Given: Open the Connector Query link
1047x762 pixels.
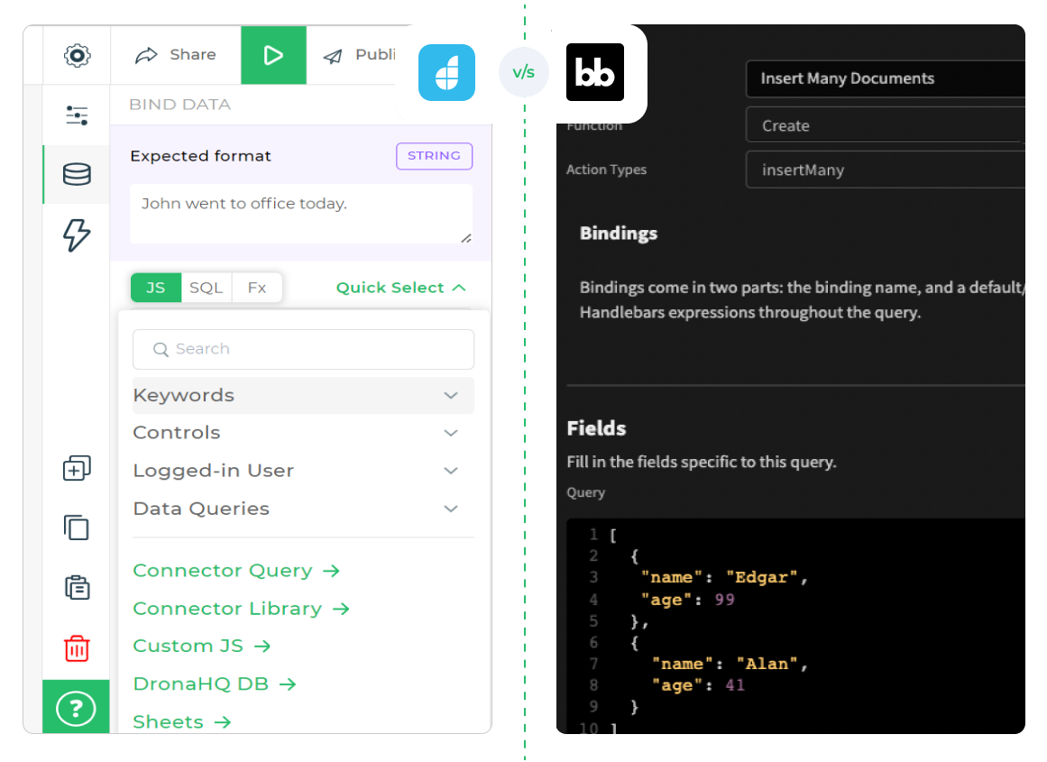Looking at the screenshot, I should [x=235, y=570].
